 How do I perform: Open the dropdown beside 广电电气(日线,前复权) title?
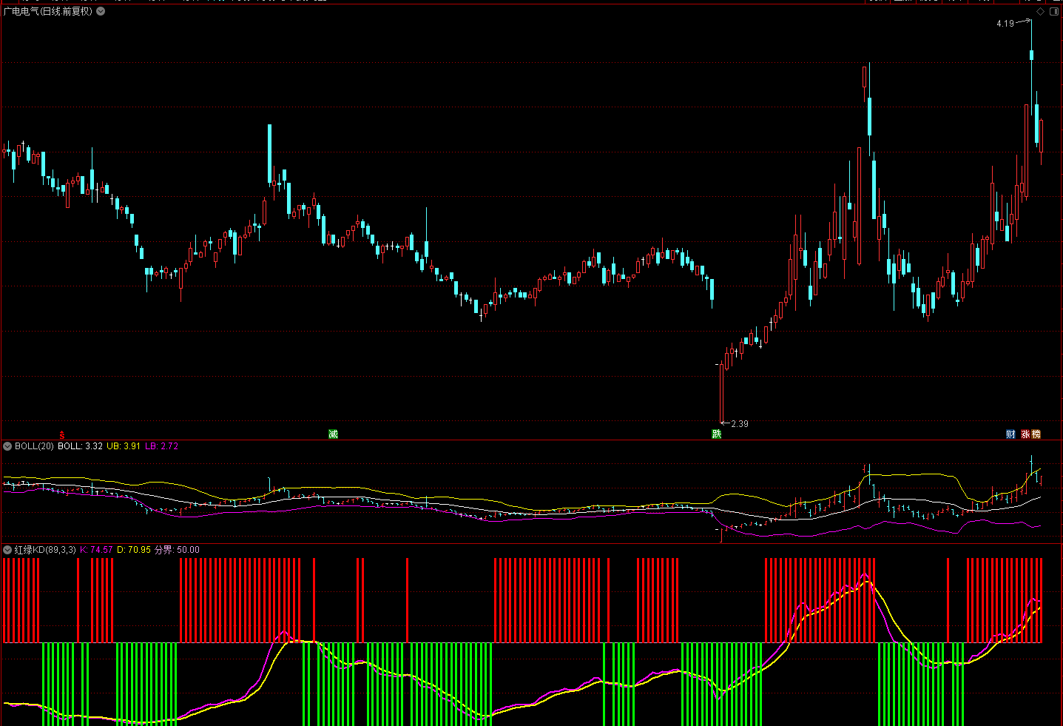(101, 11)
